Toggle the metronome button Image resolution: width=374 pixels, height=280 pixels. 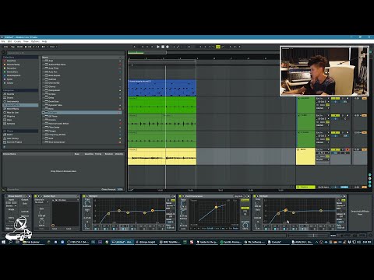44,47
